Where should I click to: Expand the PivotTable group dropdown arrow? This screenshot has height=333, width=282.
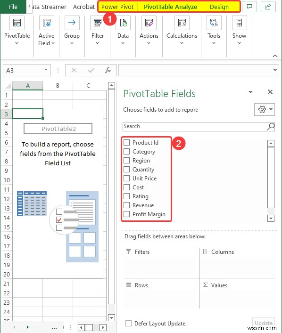tap(17, 43)
